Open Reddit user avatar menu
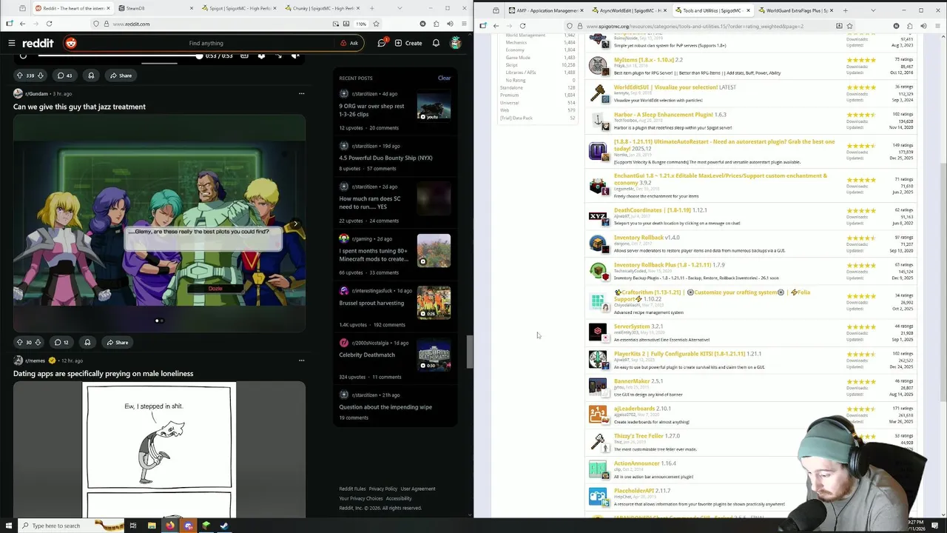This screenshot has width=947, height=533. (x=456, y=43)
